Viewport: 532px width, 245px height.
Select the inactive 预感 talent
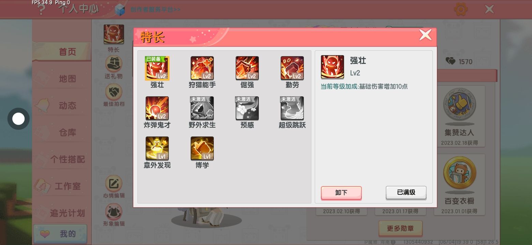pyautogui.click(x=247, y=108)
